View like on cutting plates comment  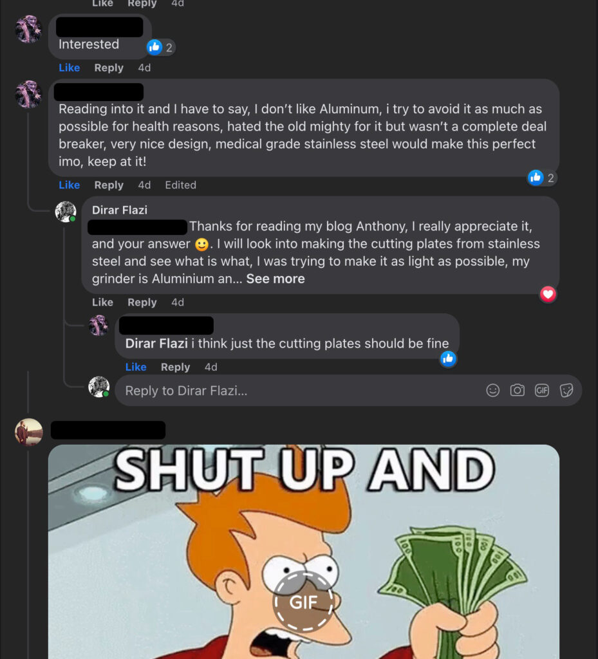[448, 359]
